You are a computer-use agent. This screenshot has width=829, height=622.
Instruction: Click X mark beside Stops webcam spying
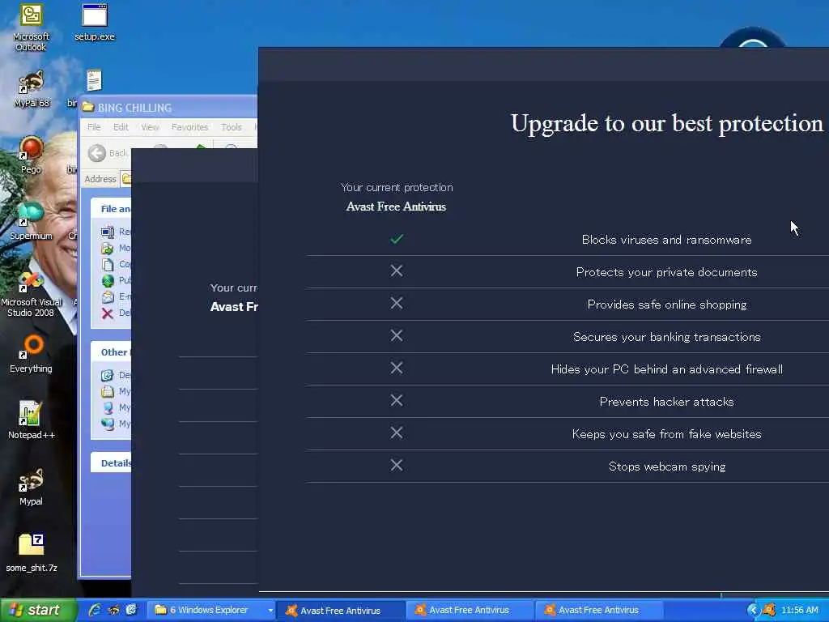click(397, 465)
